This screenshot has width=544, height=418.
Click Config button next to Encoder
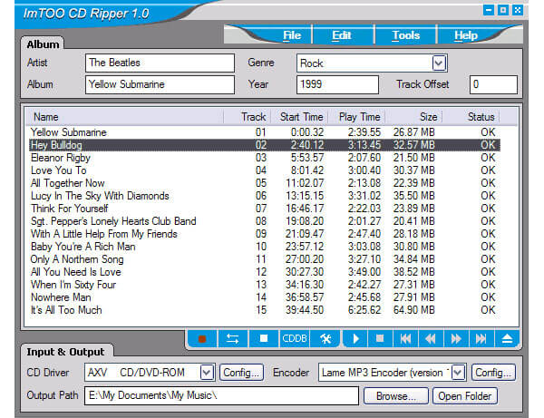[493, 373]
